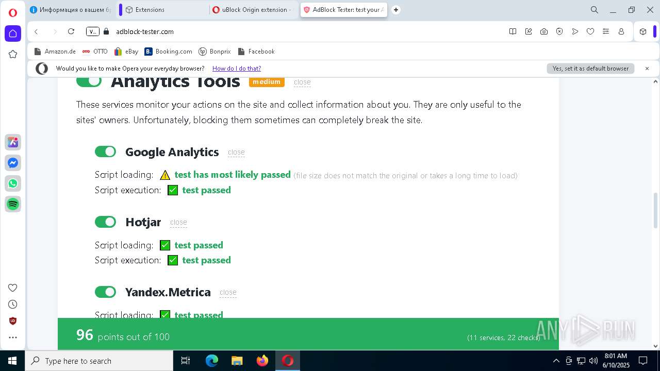This screenshot has width=660, height=371.
Task: Open Bookmarks star in the sidebar
Action: [x=13, y=54]
